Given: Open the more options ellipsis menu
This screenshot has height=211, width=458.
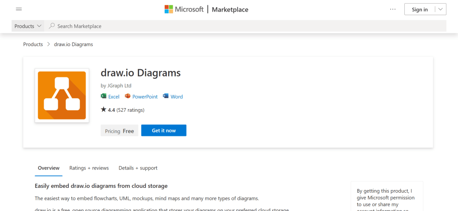Looking at the screenshot, I should (x=393, y=9).
